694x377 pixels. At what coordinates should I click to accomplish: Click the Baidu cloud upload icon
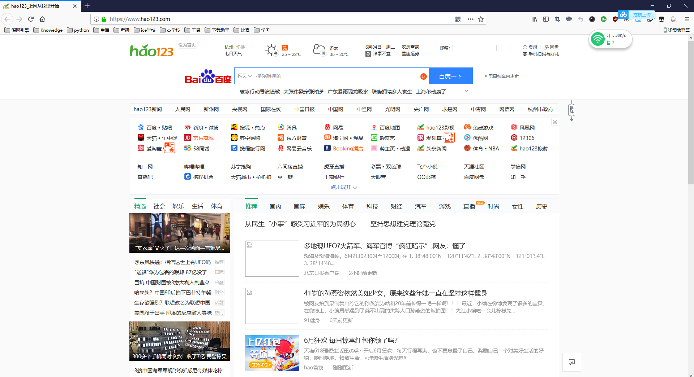(x=623, y=15)
